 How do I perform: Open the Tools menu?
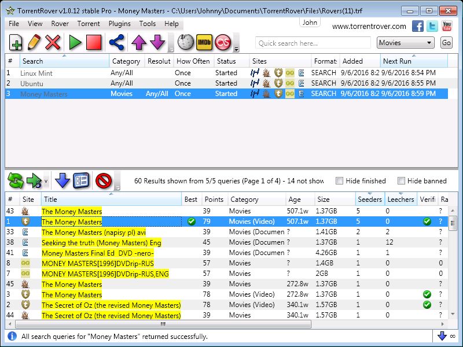148,24
